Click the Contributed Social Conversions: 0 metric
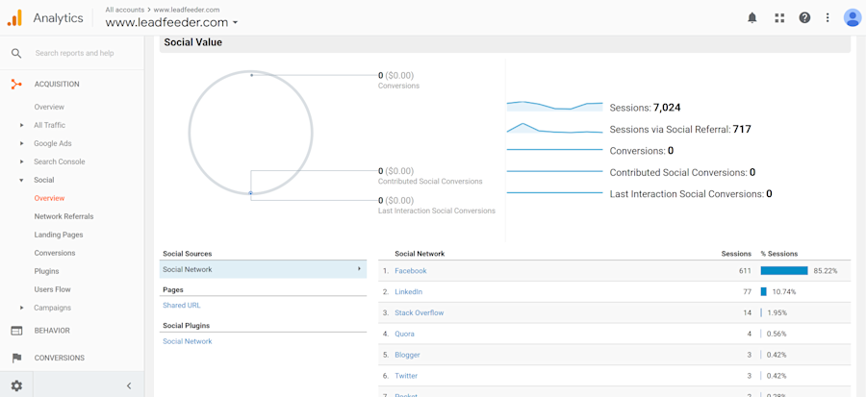The height and width of the screenshot is (397, 866). (682, 173)
